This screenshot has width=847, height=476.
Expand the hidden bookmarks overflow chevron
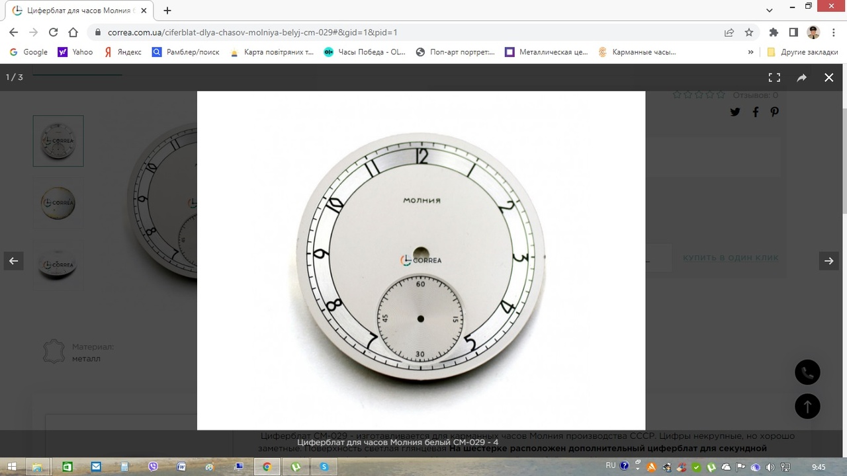(x=750, y=52)
